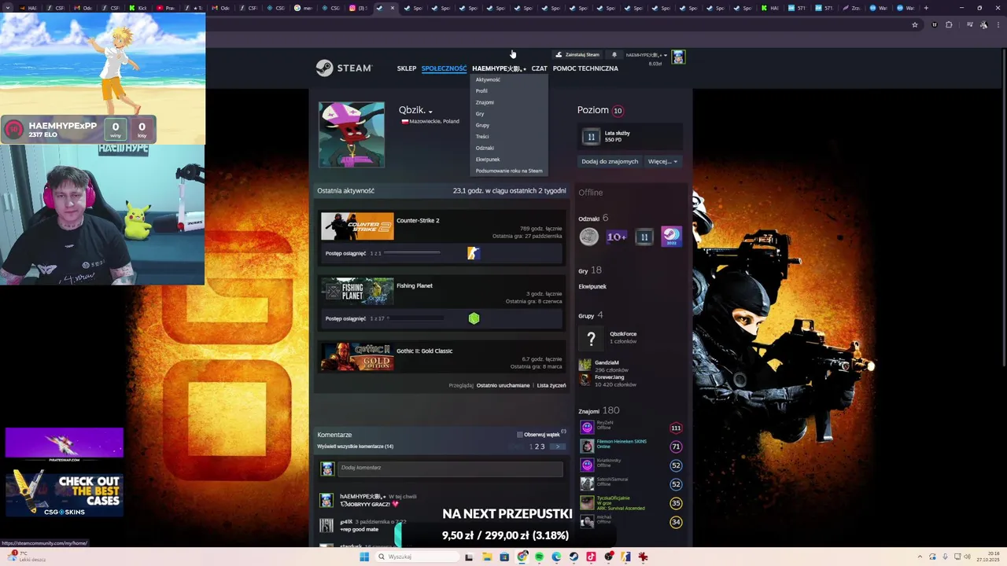1007x566 pixels.
Task: Click the Lata służby years badge icon
Action: tap(592, 137)
